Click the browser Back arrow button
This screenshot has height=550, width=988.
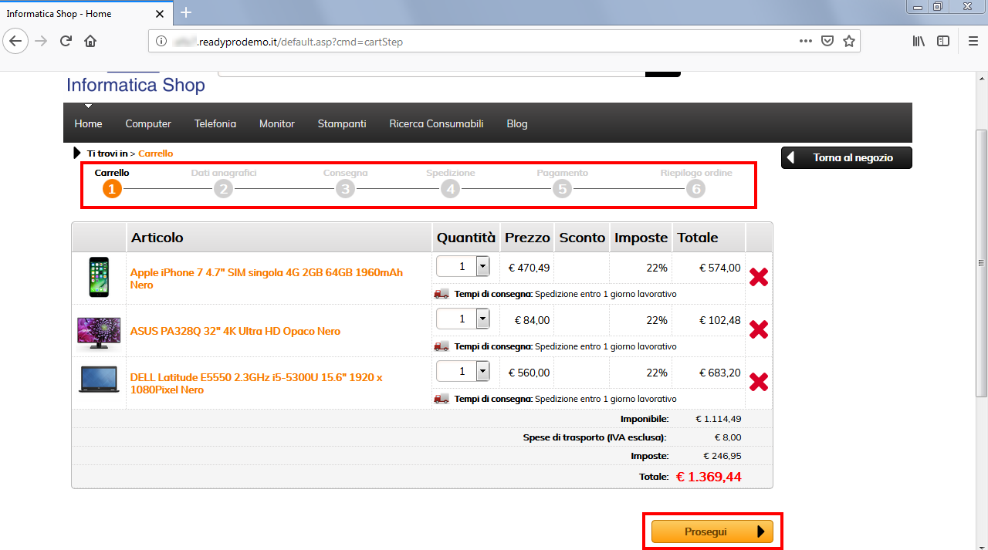click(16, 41)
